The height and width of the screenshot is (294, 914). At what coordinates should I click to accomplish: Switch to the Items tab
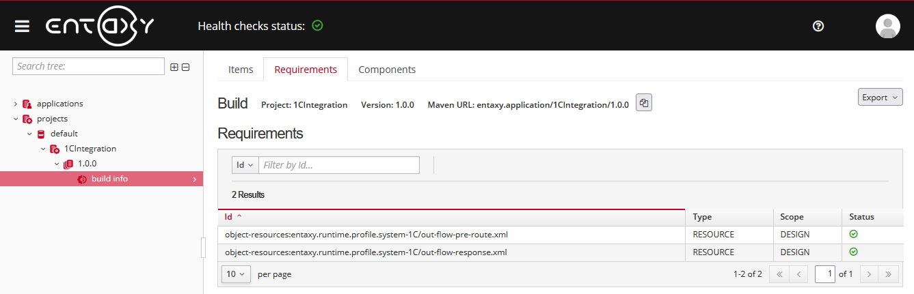[241, 70]
